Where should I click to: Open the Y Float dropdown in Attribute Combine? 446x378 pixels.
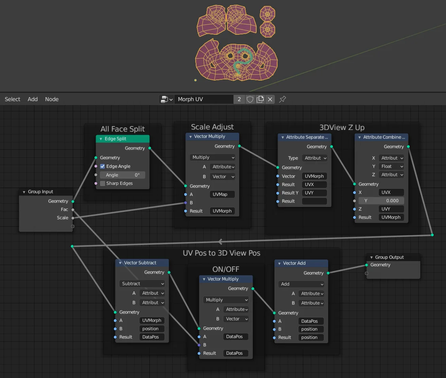(x=391, y=166)
